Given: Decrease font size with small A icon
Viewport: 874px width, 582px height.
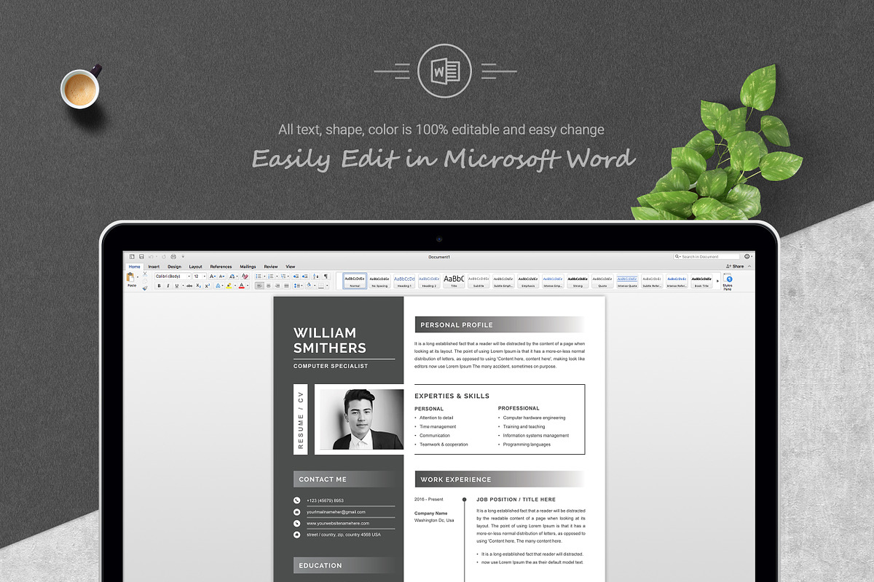Looking at the screenshot, I should 222,276.
